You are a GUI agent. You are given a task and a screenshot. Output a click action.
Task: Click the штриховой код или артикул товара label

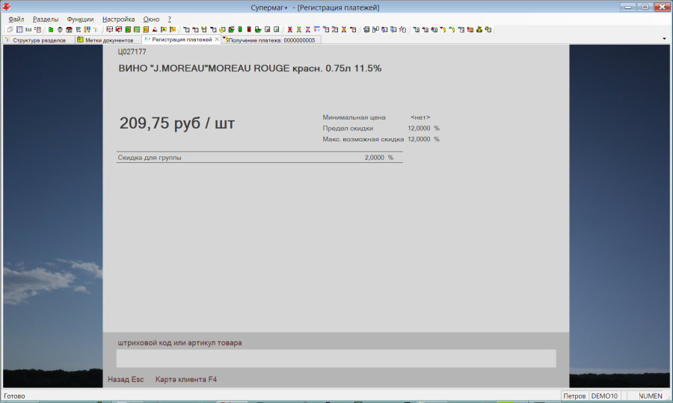[179, 343]
